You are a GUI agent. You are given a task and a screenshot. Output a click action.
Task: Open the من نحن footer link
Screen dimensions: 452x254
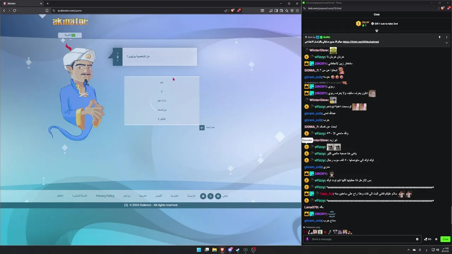127,196
